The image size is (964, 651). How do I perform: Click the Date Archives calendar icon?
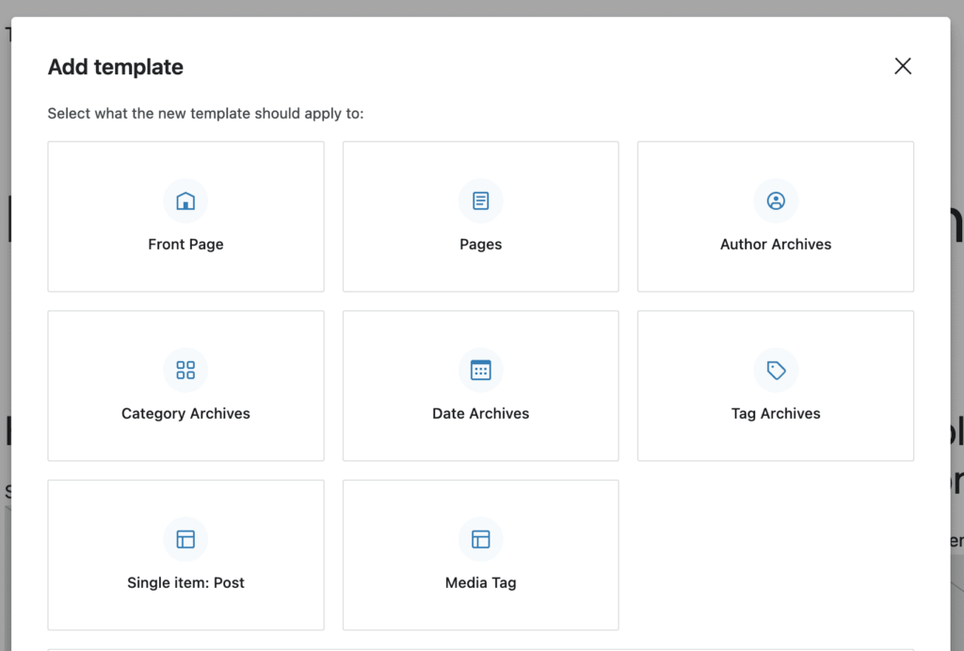pyautogui.click(x=481, y=370)
